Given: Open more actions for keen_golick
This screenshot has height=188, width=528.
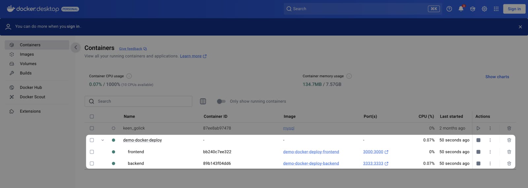Looking at the screenshot, I should click(490, 128).
